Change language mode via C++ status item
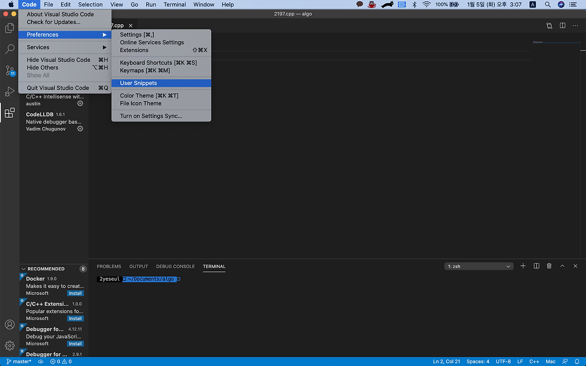This screenshot has width=586, height=366. point(534,361)
